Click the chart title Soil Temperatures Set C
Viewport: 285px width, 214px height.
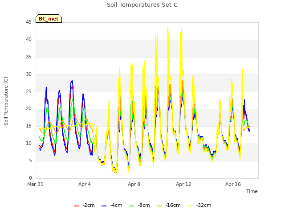tap(142, 5)
